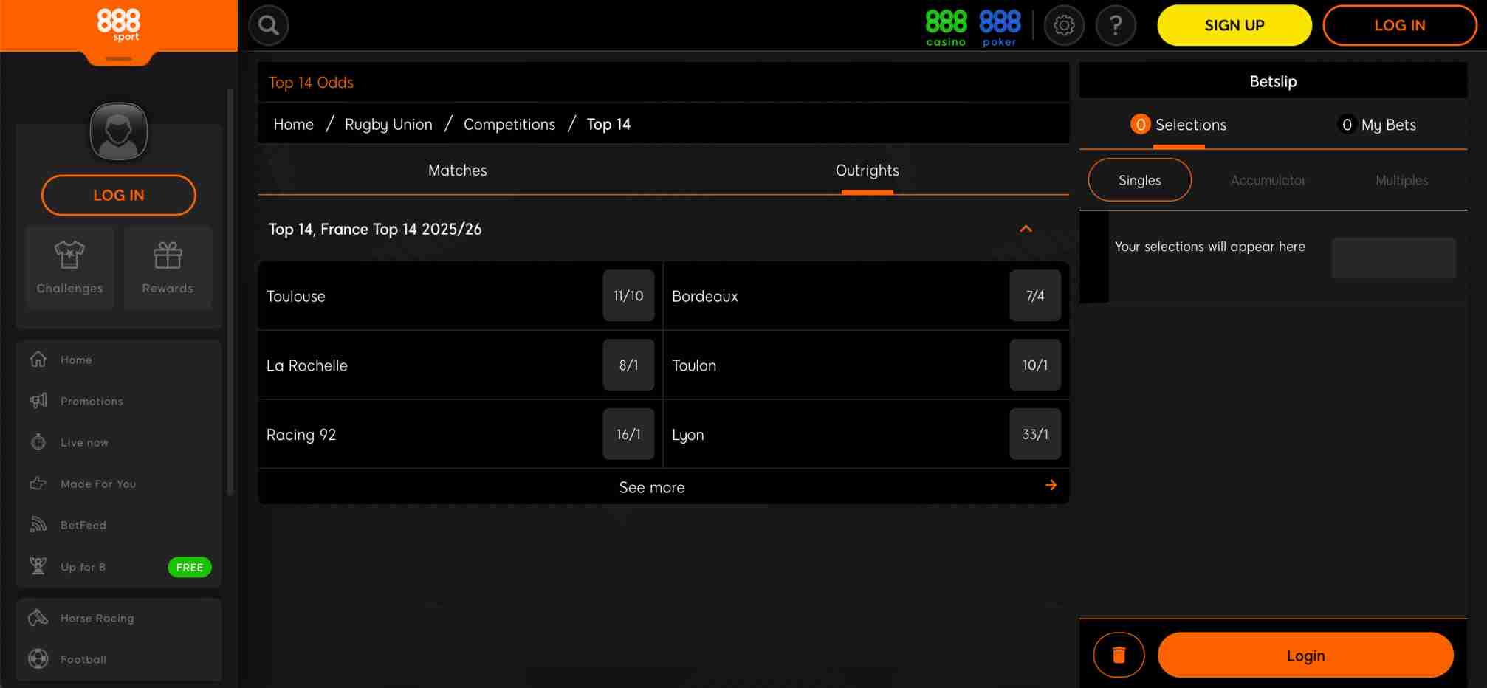Click the Football ball icon
The width and height of the screenshot is (1487, 688).
click(38, 658)
